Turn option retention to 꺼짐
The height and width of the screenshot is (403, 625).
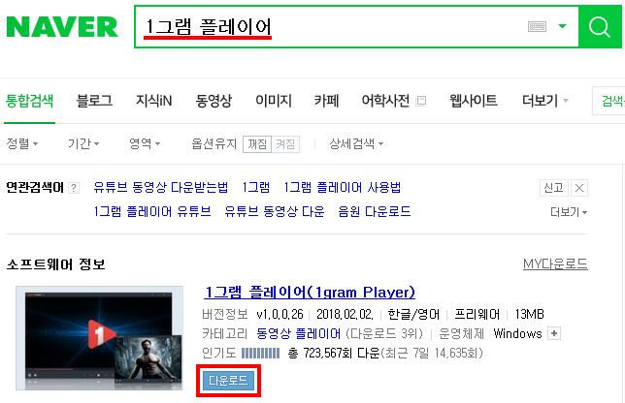pos(257,144)
